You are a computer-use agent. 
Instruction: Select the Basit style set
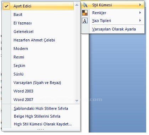tap(38, 15)
